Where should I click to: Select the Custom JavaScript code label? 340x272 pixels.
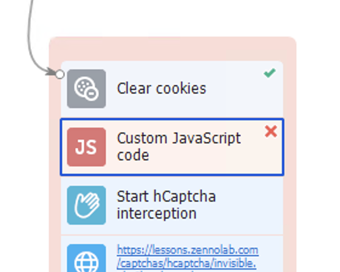179,146
